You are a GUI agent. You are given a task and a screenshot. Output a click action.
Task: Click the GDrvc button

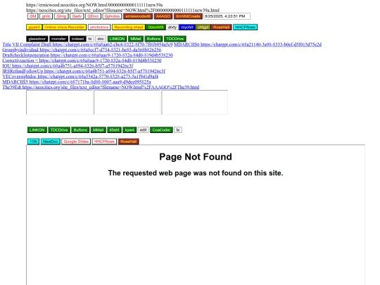tap(93, 16)
